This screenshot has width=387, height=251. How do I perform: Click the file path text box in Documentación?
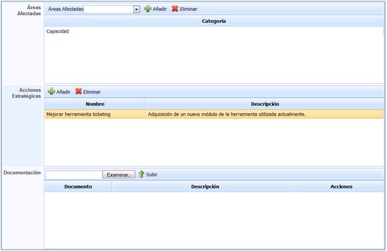pos(74,175)
